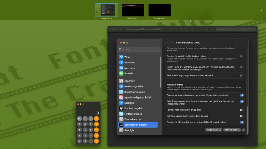Disable 'Spaces automatisch anhand der letzten Verwendung ausrichten'

point(241,95)
